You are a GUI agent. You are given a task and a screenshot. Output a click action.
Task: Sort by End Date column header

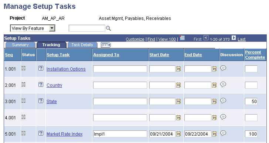pos(193,55)
